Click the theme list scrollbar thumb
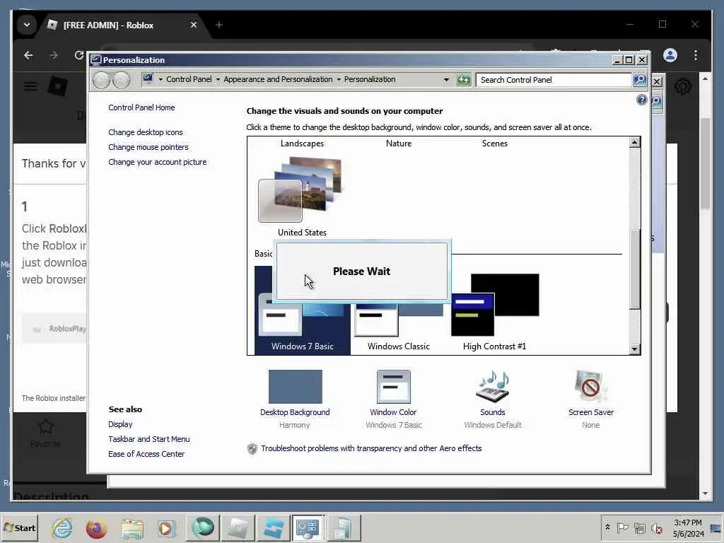Viewport: 724px width, 543px height. [x=635, y=269]
